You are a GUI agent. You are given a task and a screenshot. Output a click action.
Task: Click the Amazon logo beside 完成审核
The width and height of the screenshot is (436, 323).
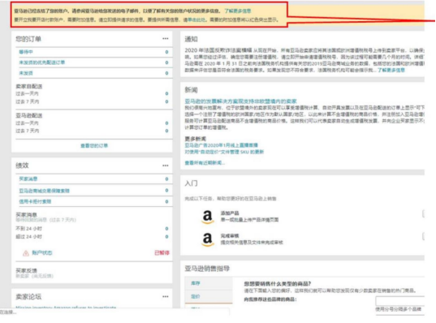[207, 239]
